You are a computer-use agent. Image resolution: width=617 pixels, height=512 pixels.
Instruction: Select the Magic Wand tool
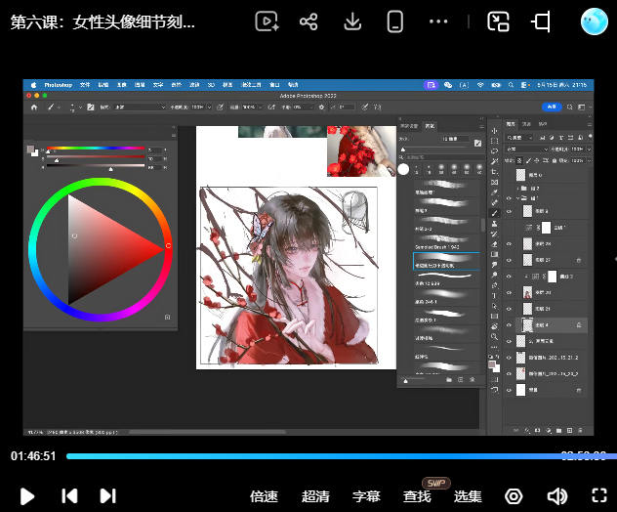pos(494,161)
